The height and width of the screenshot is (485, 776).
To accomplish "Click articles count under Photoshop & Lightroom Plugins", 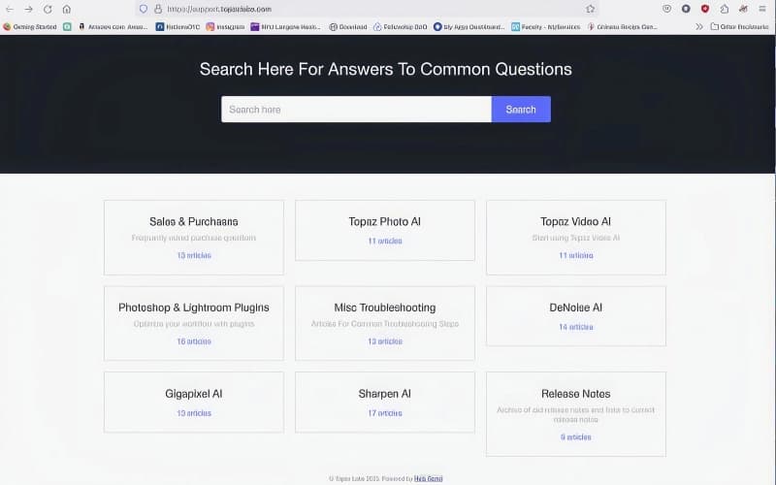I will tap(193, 341).
